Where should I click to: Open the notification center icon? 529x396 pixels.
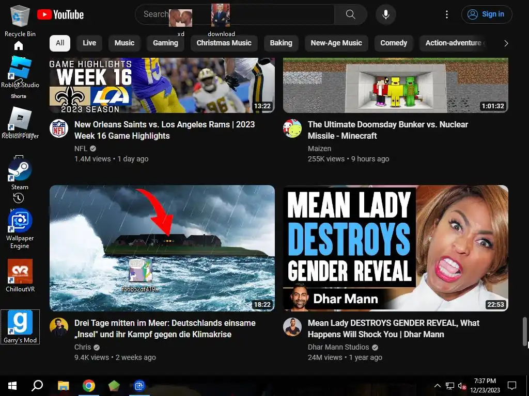click(512, 386)
